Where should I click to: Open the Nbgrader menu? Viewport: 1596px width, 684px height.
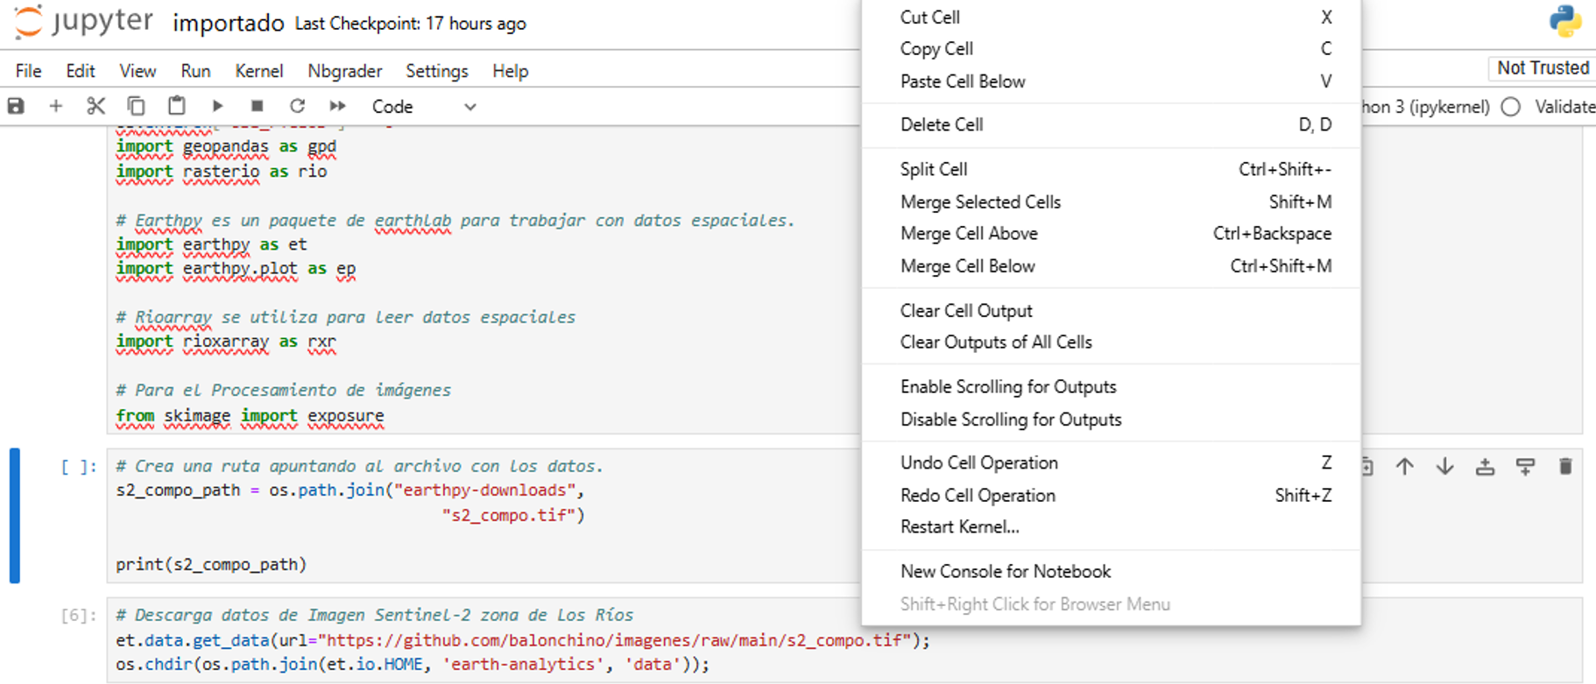pyautogui.click(x=344, y=71)
